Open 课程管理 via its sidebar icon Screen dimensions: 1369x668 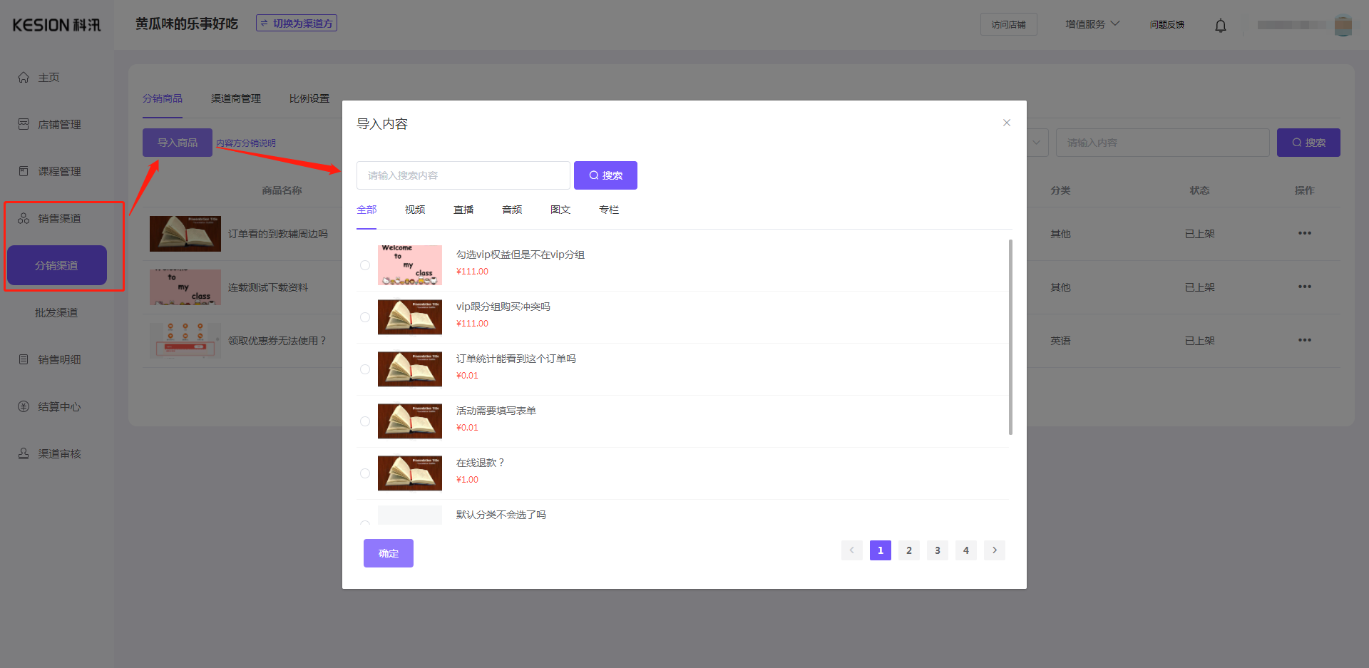(x=24, y=171)
